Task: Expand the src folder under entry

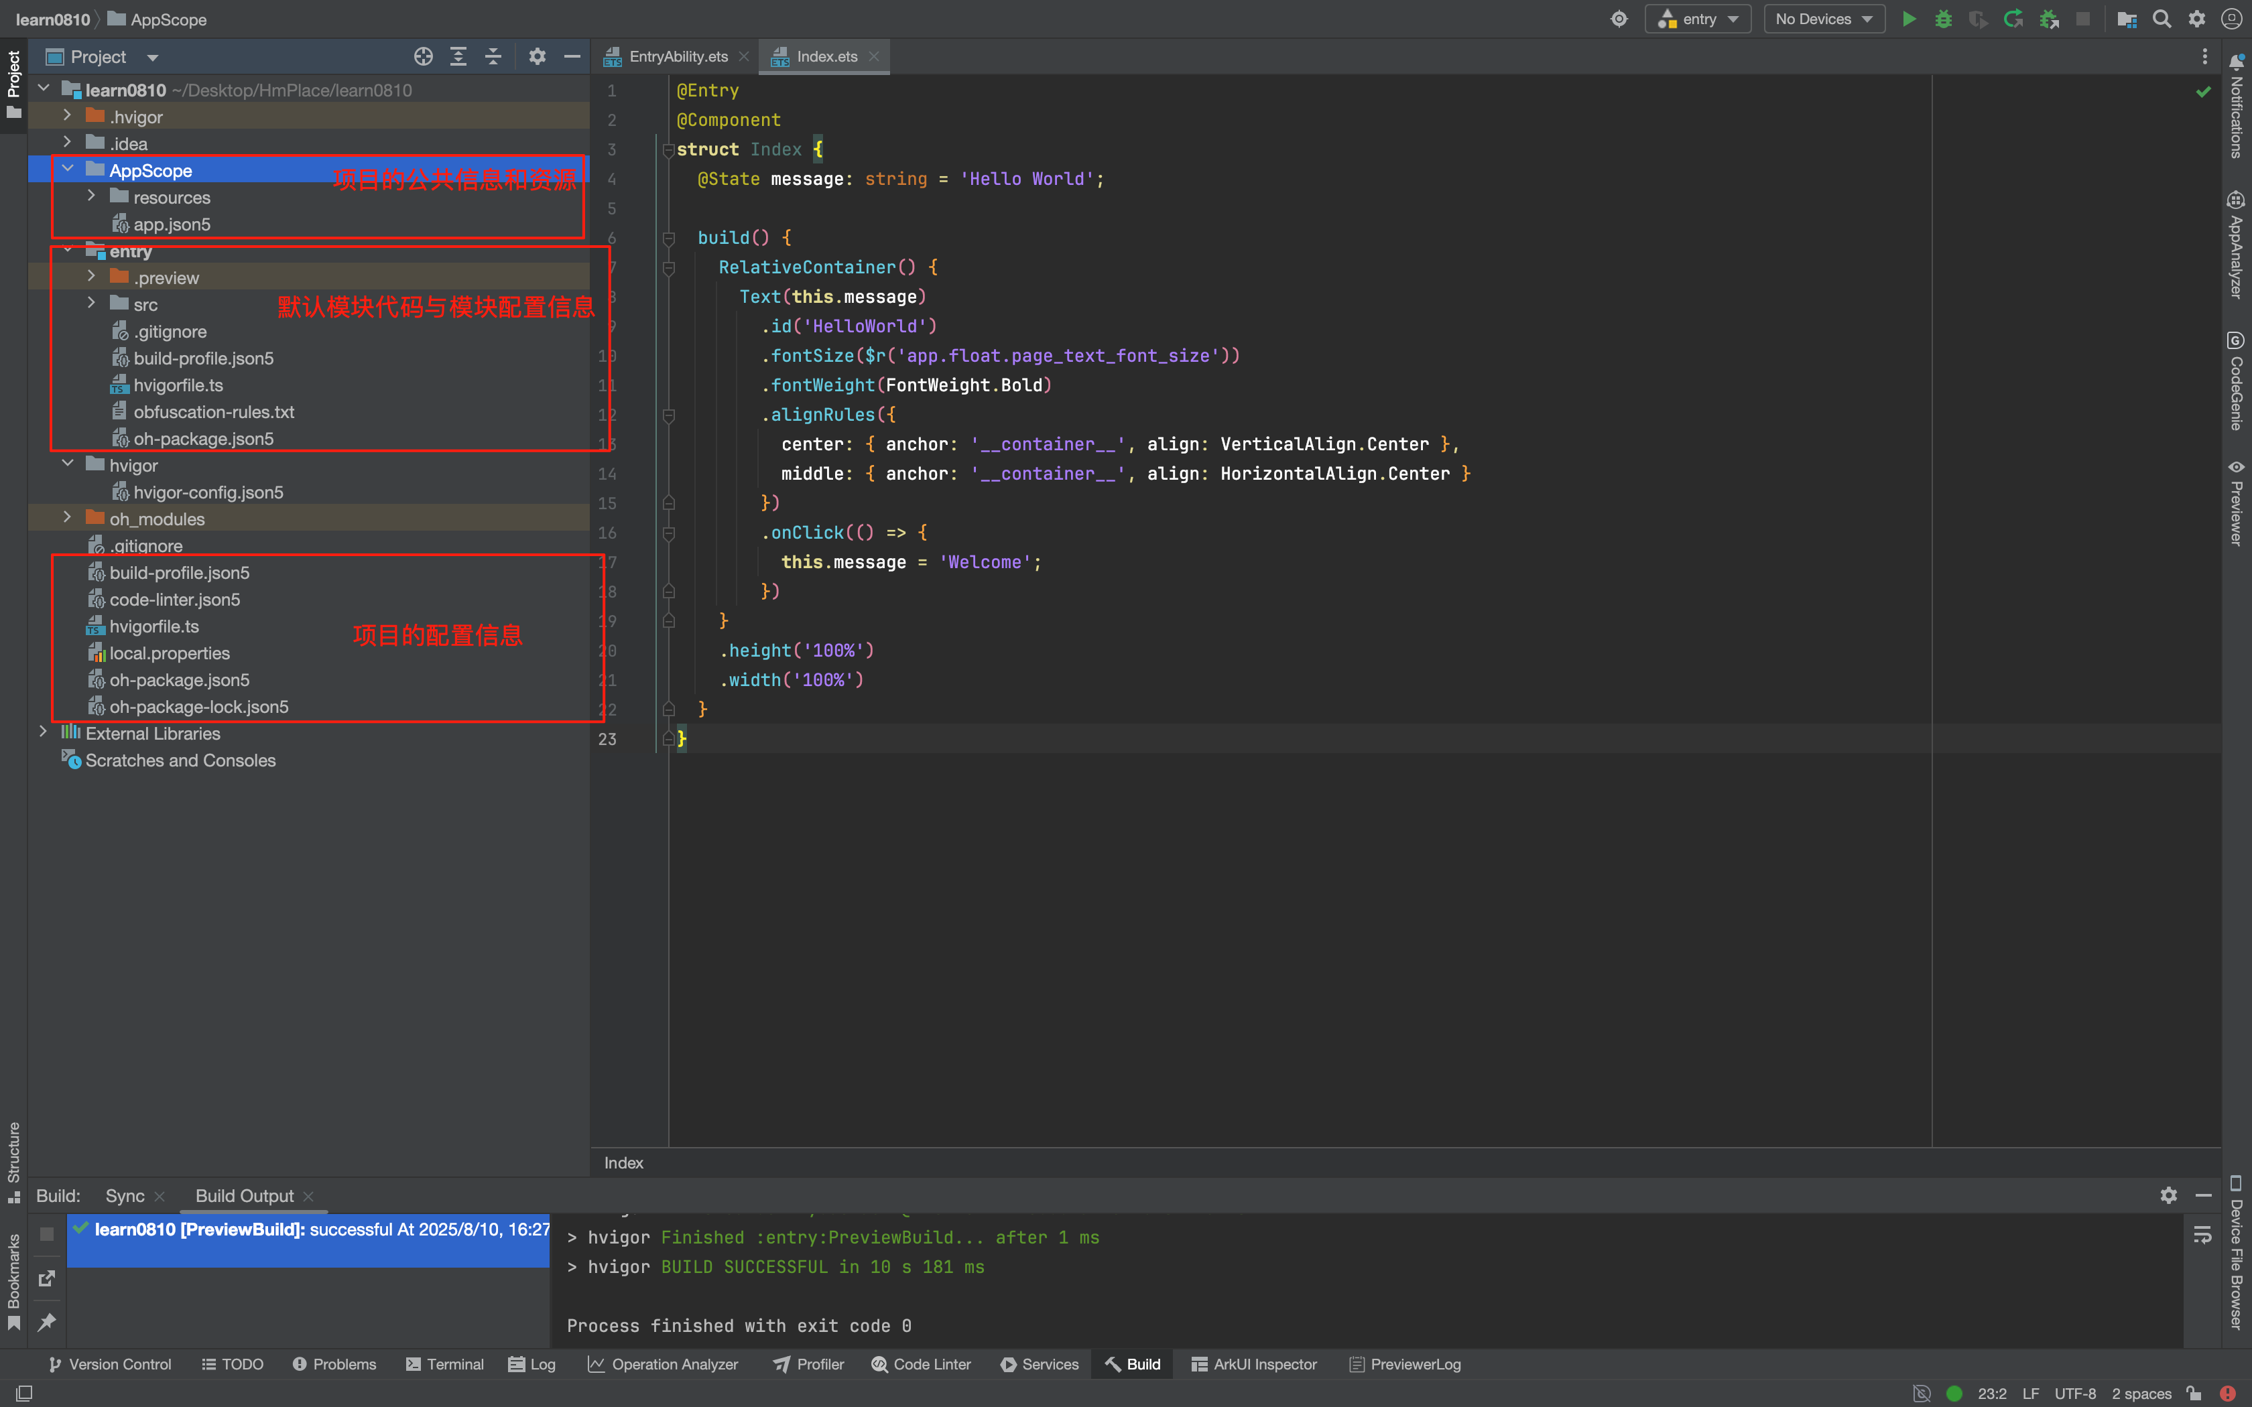Action: [x=91, y=304]
